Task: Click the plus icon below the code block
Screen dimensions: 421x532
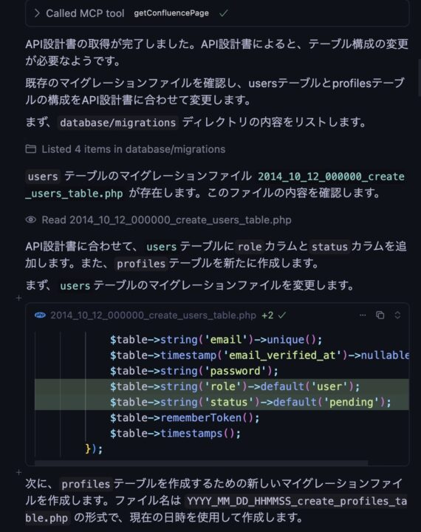Action: coord(19,472)
